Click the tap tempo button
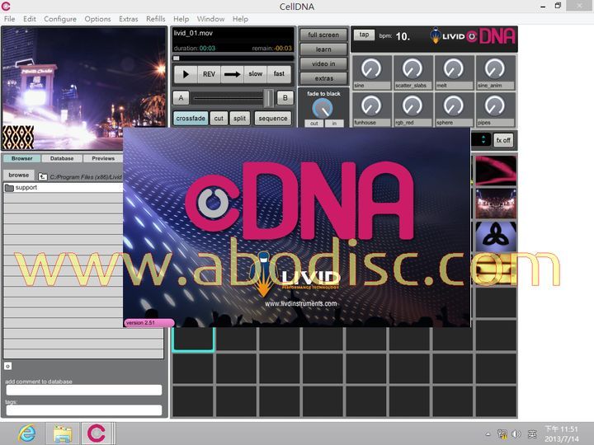 pyautogui.click(x=363, y=35)
